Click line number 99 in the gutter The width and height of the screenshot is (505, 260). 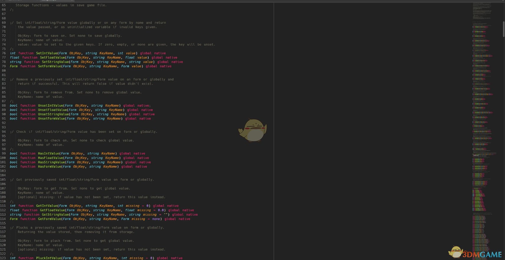click(x=4, y=153)
